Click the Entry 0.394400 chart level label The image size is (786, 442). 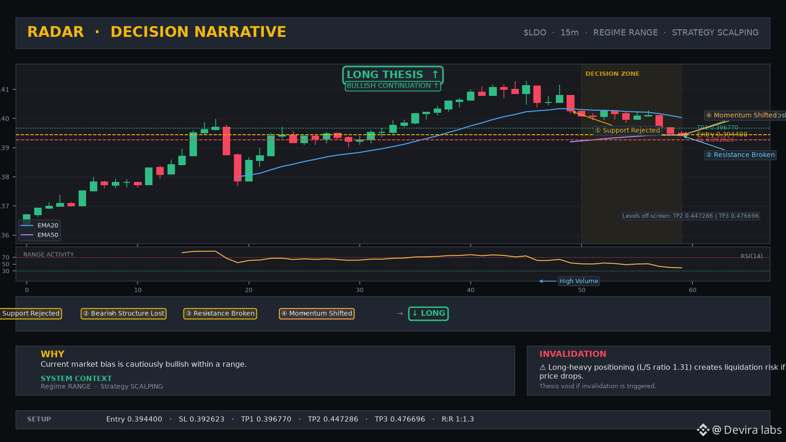[722, 134]
